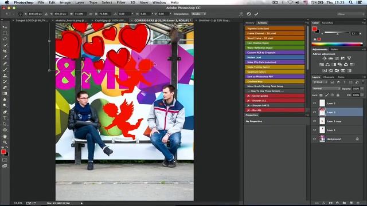
Task: Switch to the Channels tab
Action: [x=329, y=77]
